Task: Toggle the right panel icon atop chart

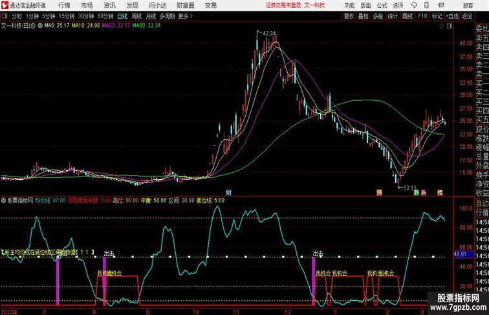Action: click(x=450, y=26)
